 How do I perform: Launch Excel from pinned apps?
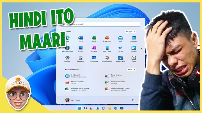[94, 39]
